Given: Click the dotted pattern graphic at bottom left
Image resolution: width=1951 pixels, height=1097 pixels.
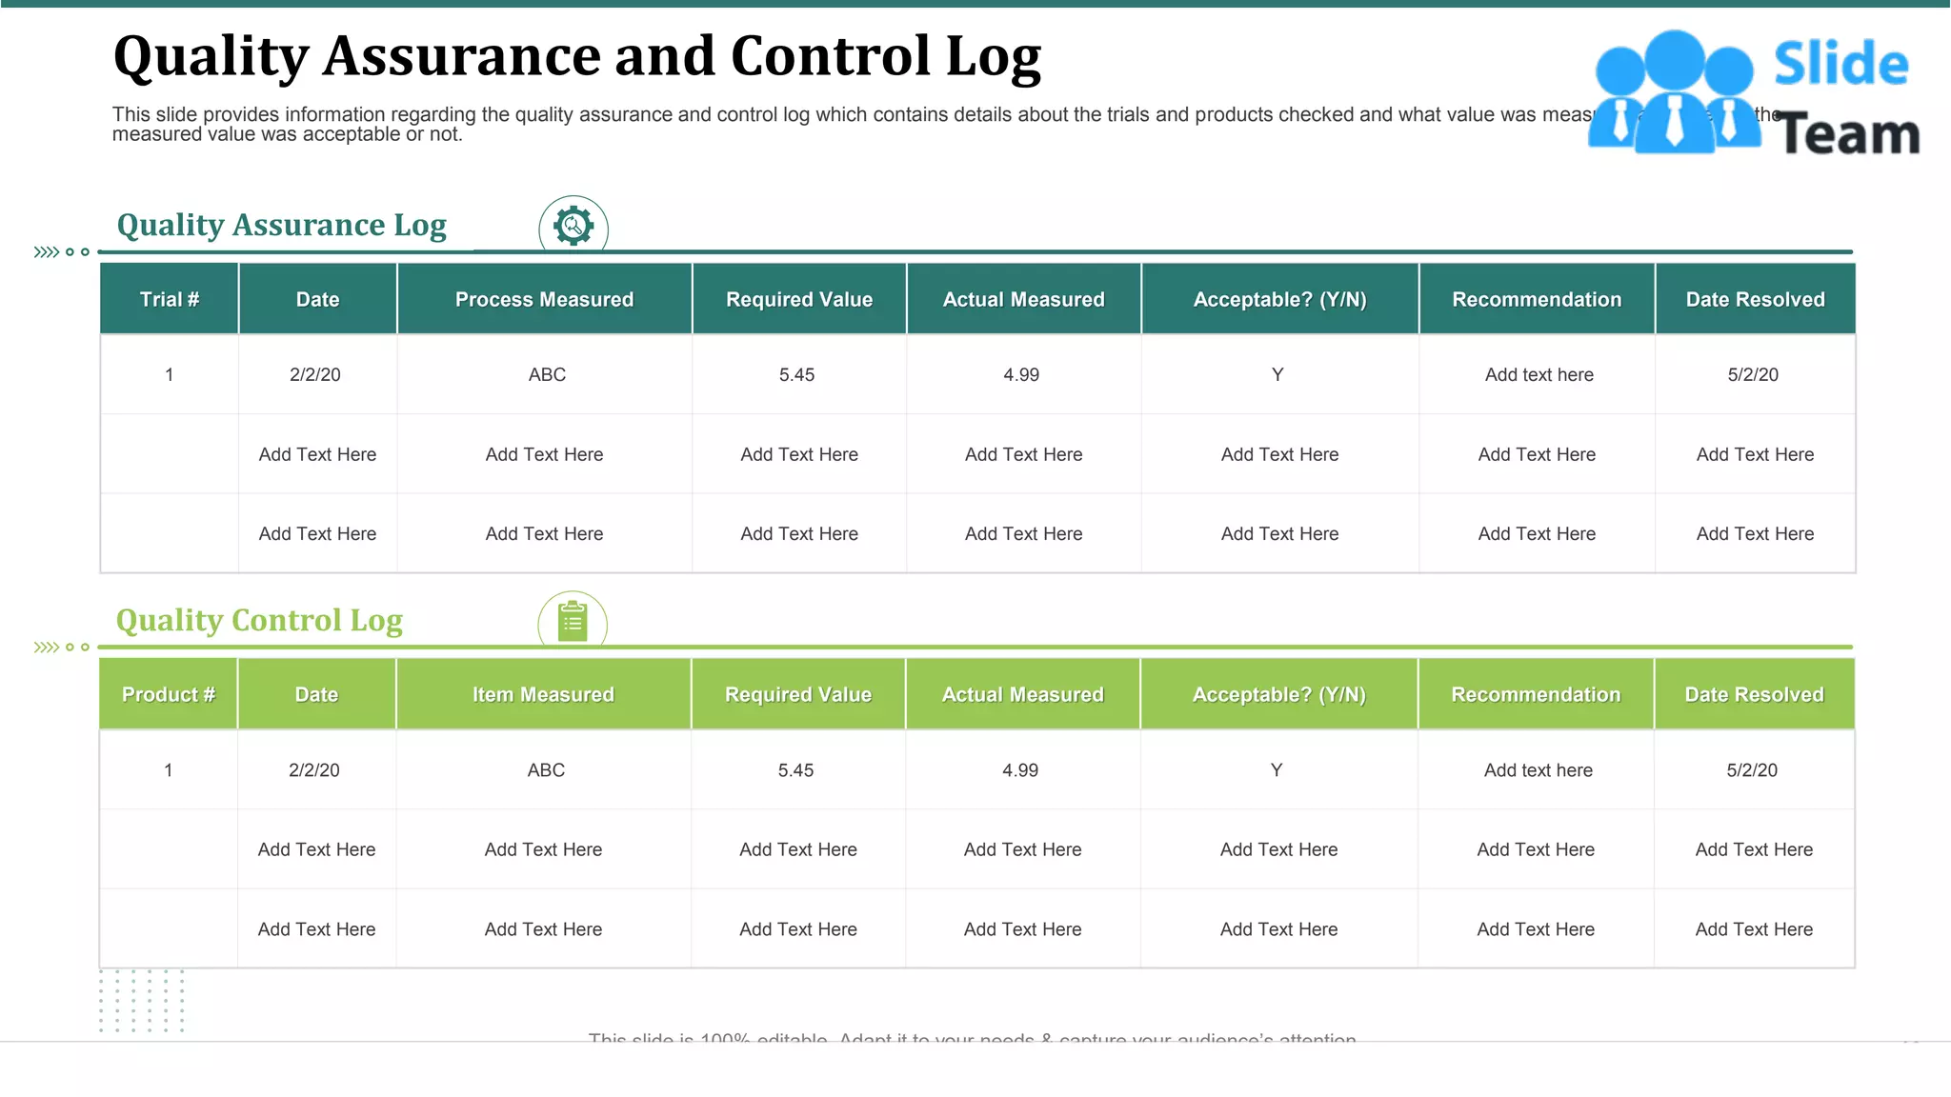Looking at the screenshot, I should (142, 1001).
